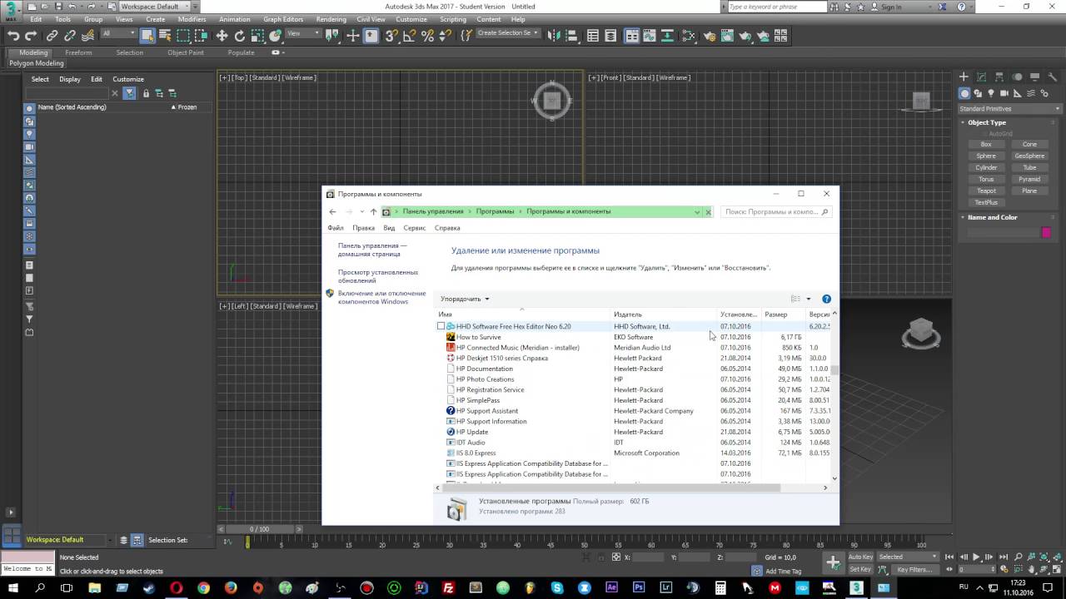This screenshot has width=1066, height=599.
Task: Click the Pyramid object button
Action: (x=1029, y=179)
